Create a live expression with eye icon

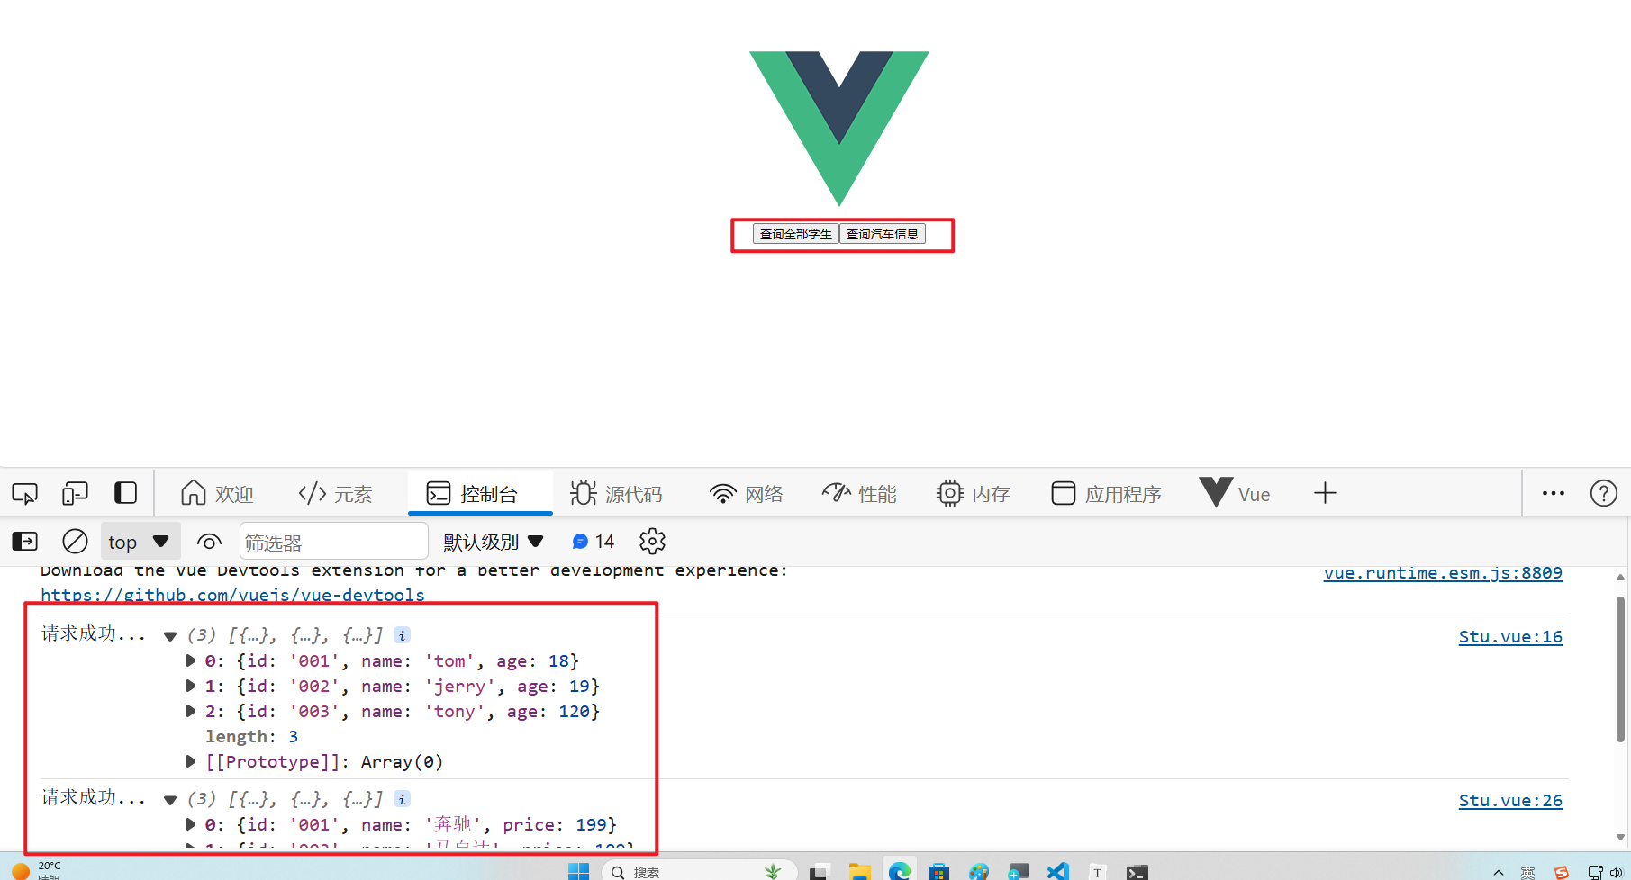click(x=209, y=542)
